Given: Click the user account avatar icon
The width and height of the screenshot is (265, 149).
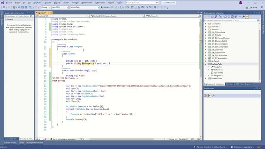Looking at the screenshot, I should pos(241,3).
